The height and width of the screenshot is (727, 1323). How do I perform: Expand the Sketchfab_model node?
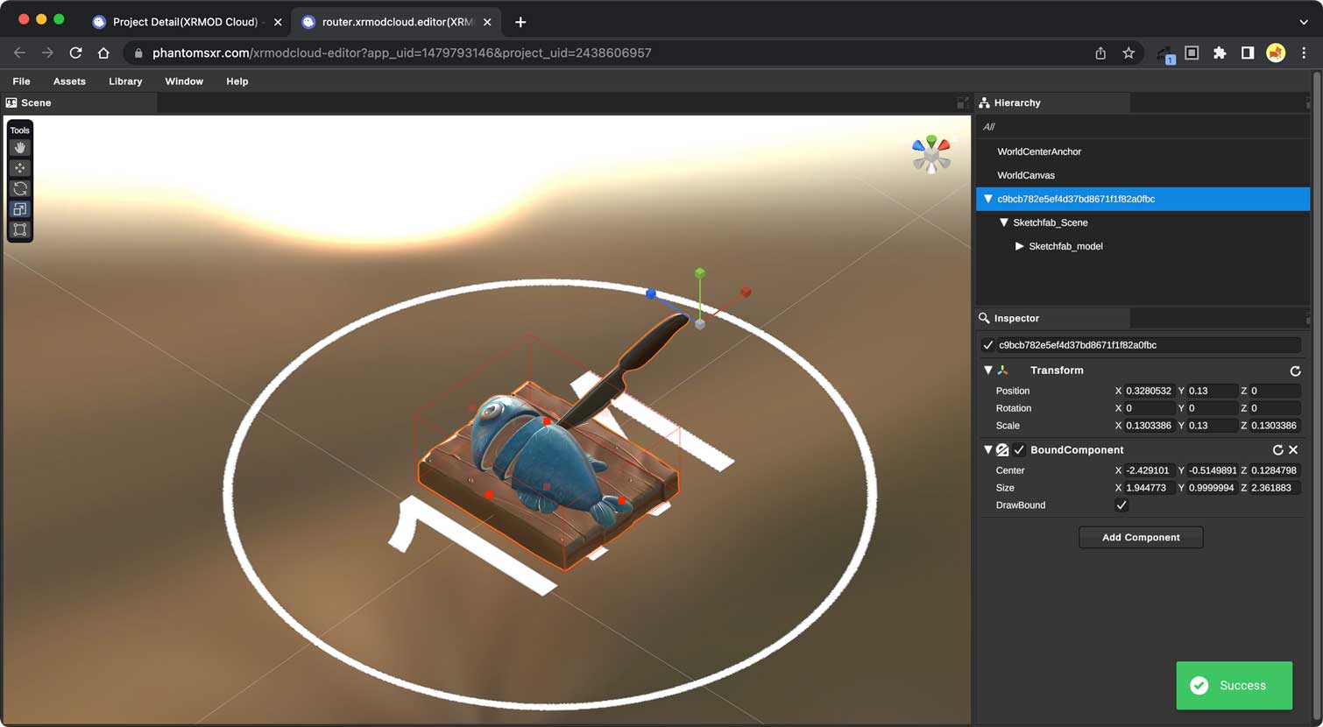point(1019,246)
